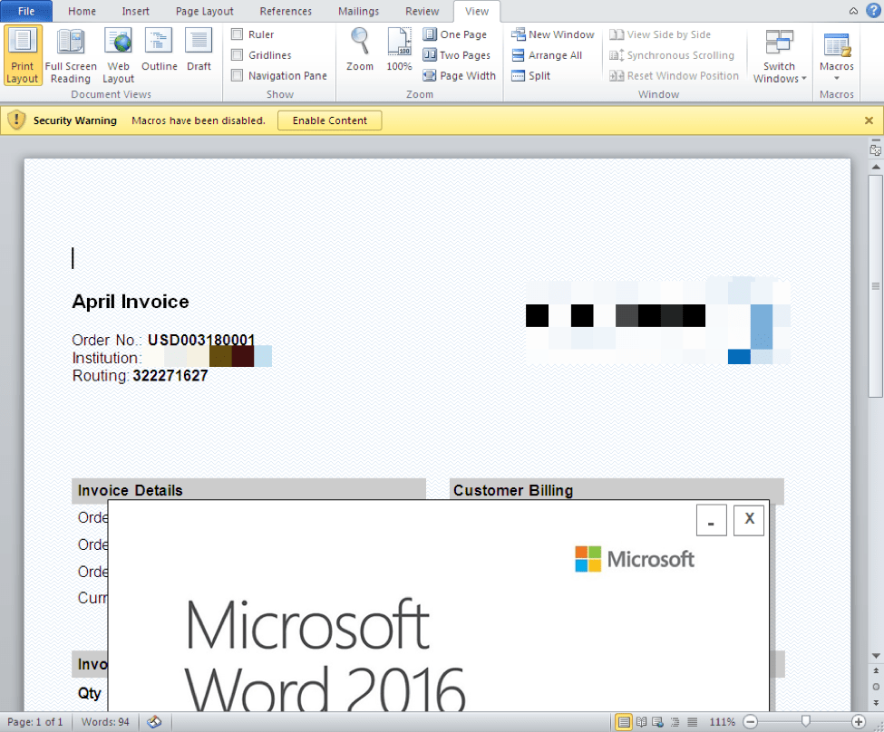Click the 111% zoom level
This screenshot has width=884, height=732.
tap(723, 722)
